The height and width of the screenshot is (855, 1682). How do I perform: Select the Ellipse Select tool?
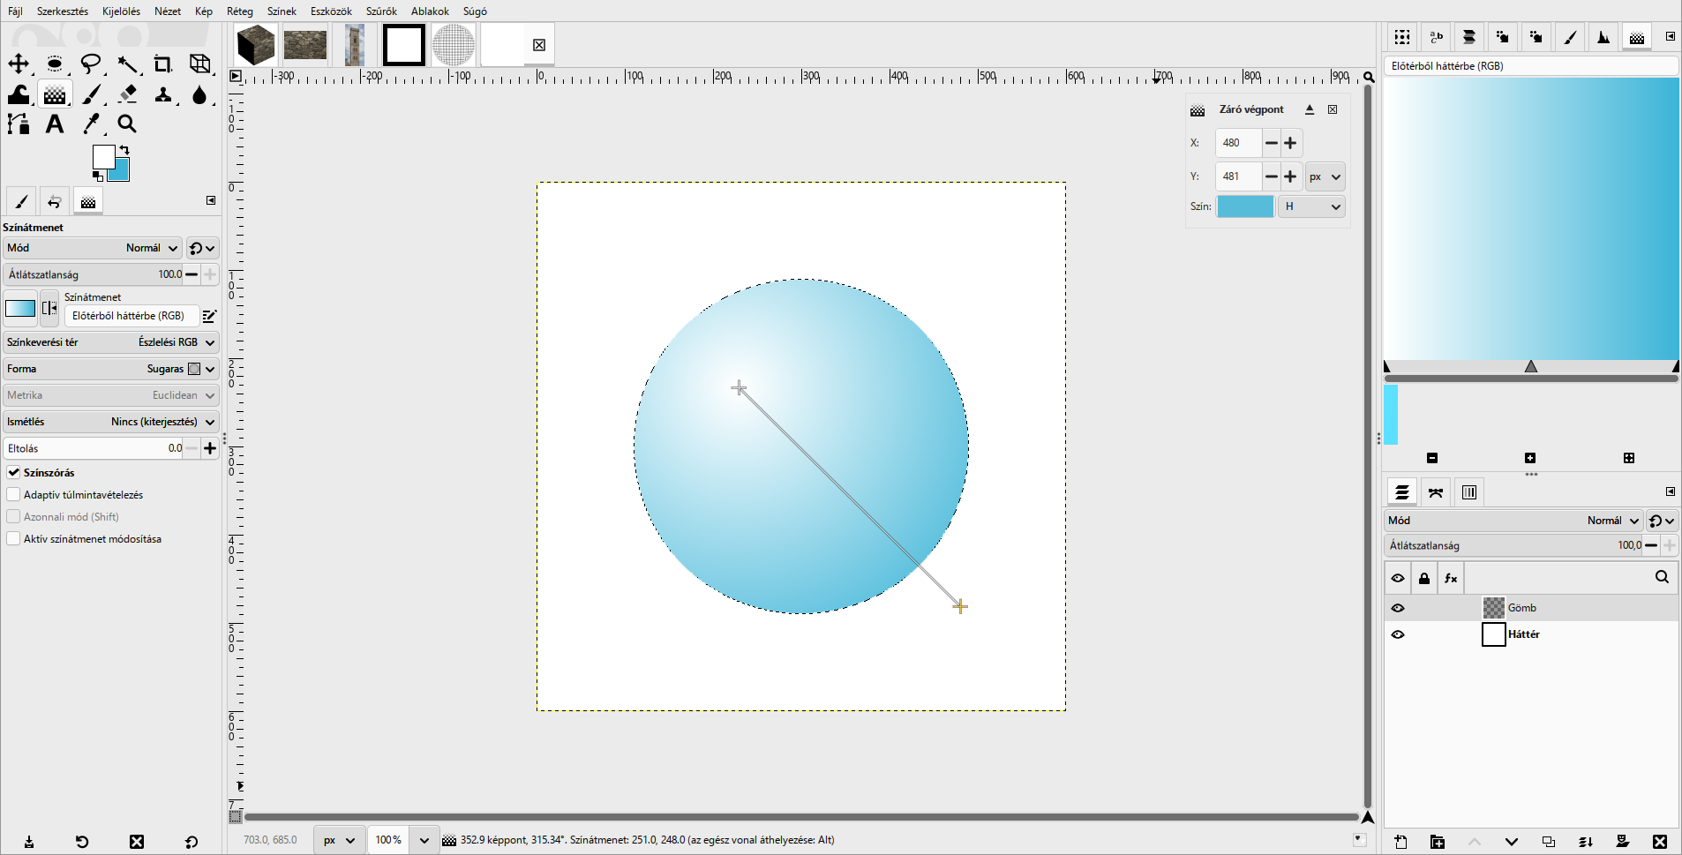(55, 64)
